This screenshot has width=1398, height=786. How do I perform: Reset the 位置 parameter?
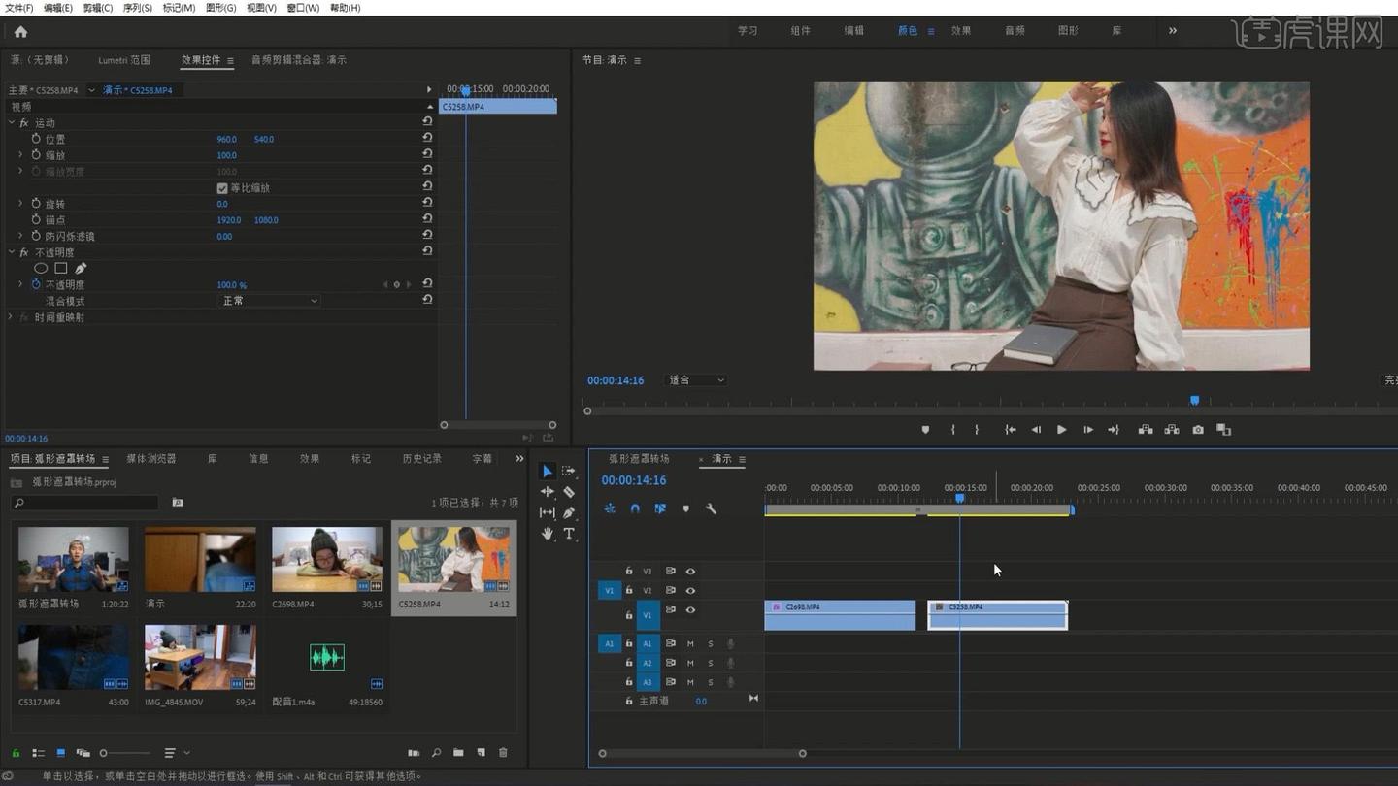(x=427, y=139)
